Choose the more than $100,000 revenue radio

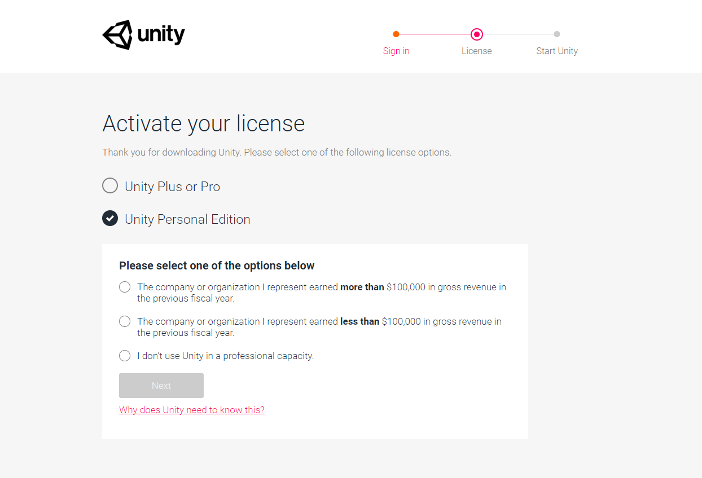point(125,287)
